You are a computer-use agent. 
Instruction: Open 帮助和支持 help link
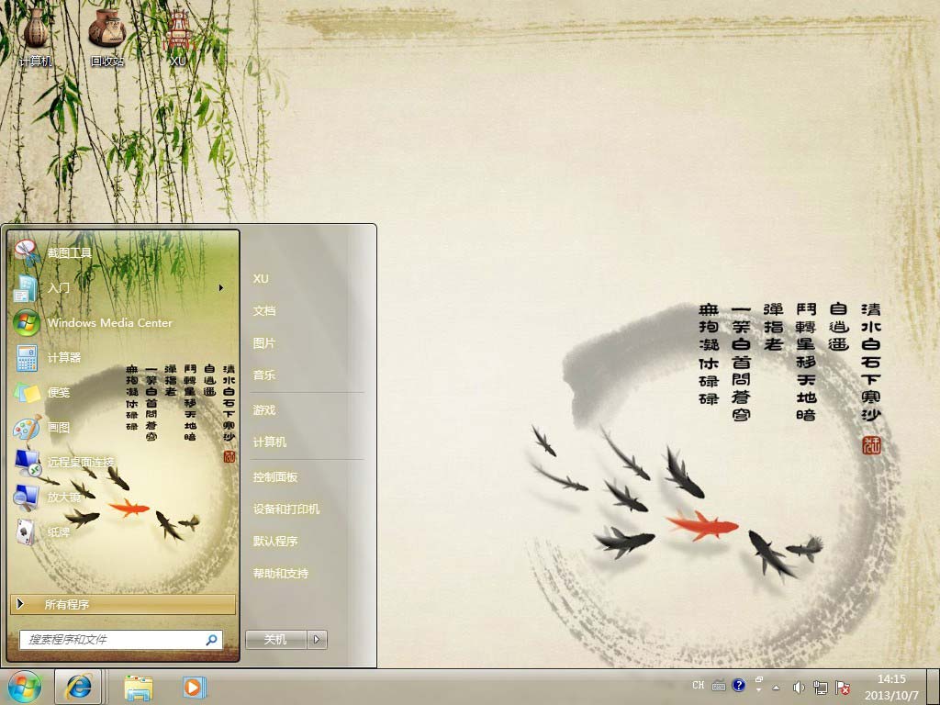click(281, 574)
